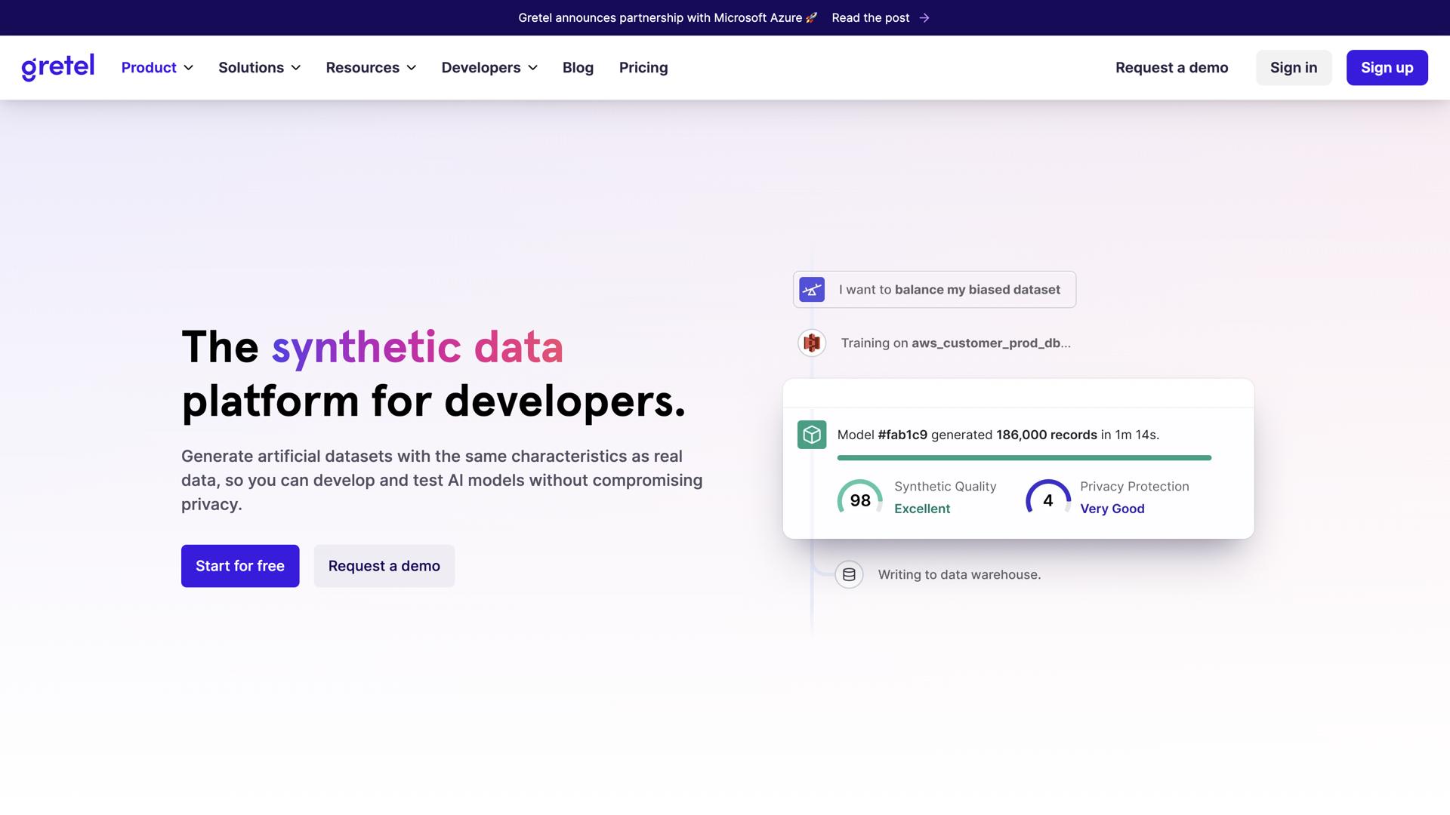Click the green cube model icon
1450x815 pixels.
[812, 435]
